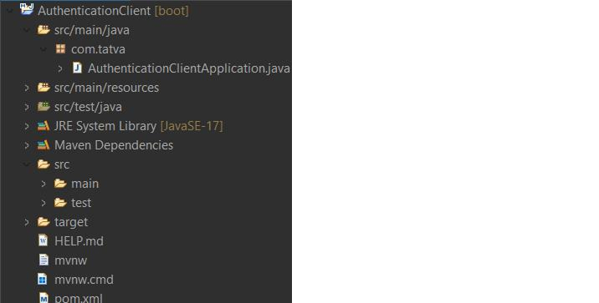
Task: Expand the target folder arrow
Action: point(27,222)
